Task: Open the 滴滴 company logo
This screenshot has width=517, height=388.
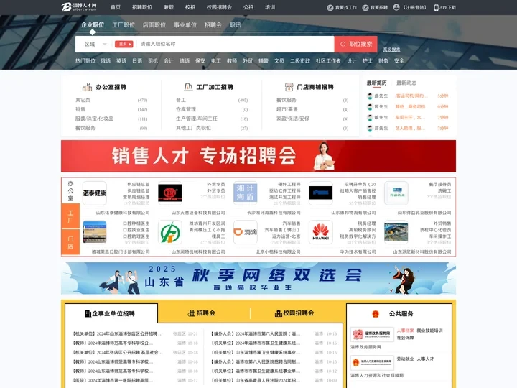Action: coord(246,232)
